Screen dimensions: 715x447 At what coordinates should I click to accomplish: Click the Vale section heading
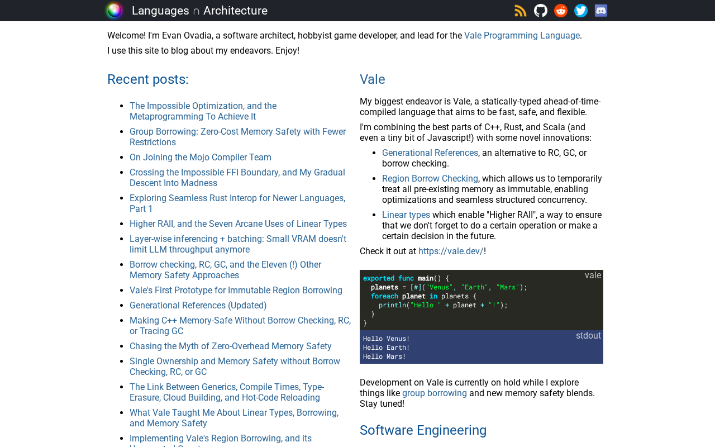(373, 79)
